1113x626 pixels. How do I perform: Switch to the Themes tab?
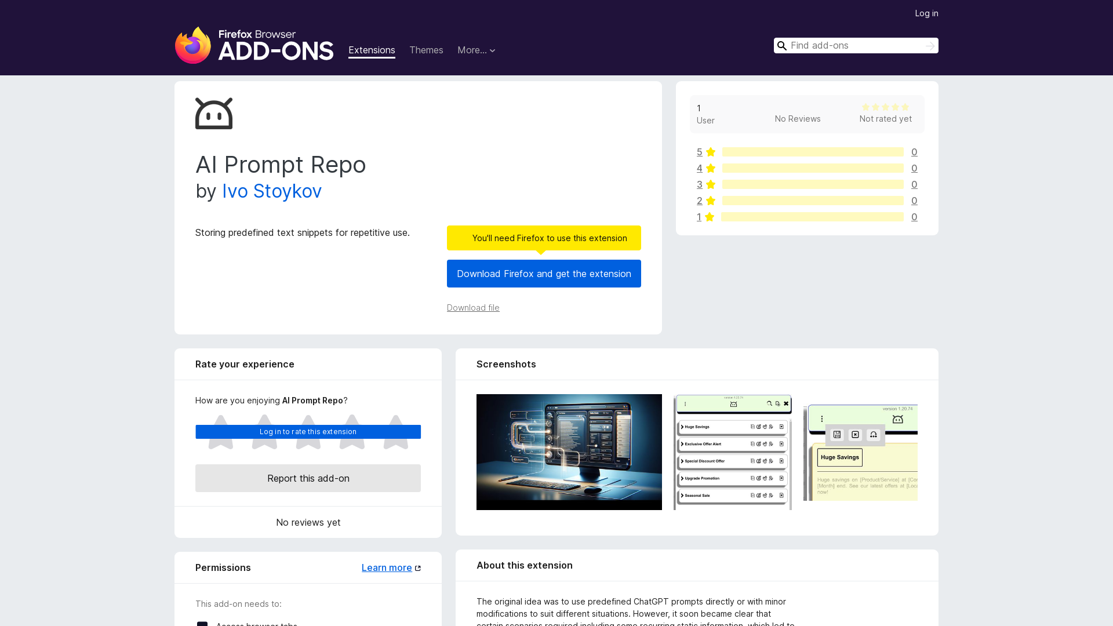pyautogui.click(x=426, y=50)
